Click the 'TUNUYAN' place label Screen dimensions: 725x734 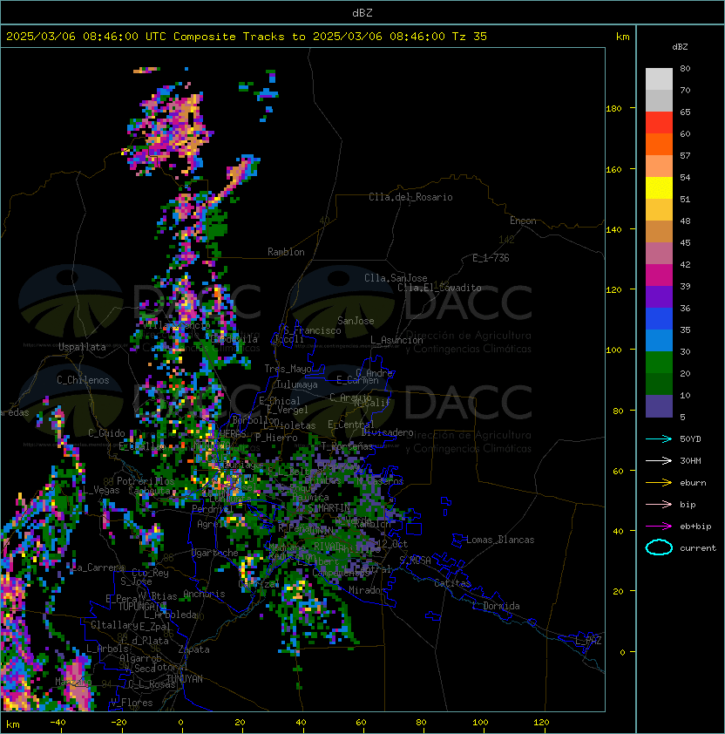pyautogui.click(x=185, y=679)
